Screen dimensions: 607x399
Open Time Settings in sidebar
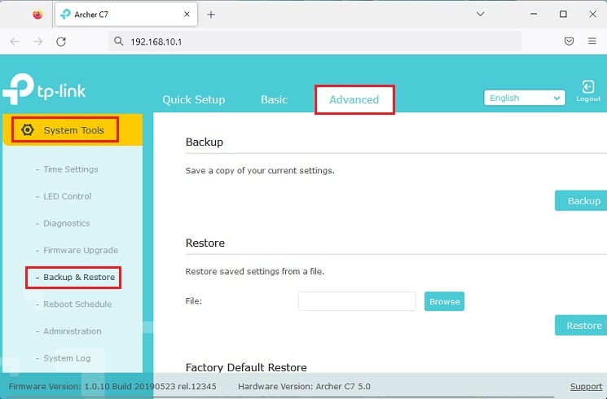coord(70,169)
